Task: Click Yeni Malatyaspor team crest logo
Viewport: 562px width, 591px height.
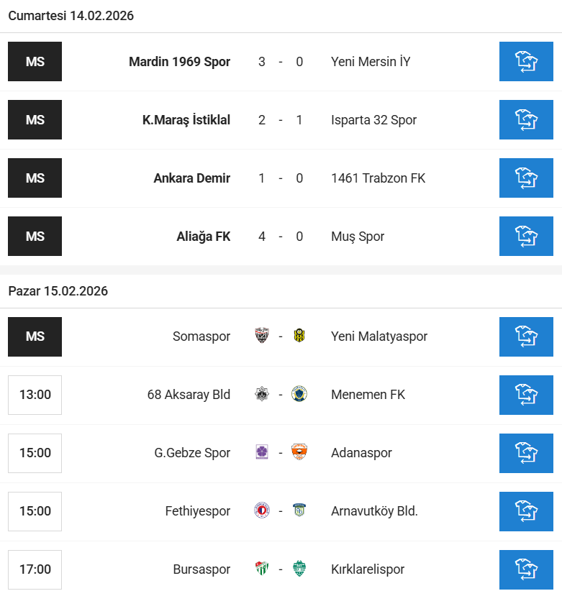Action: point(299,336)
